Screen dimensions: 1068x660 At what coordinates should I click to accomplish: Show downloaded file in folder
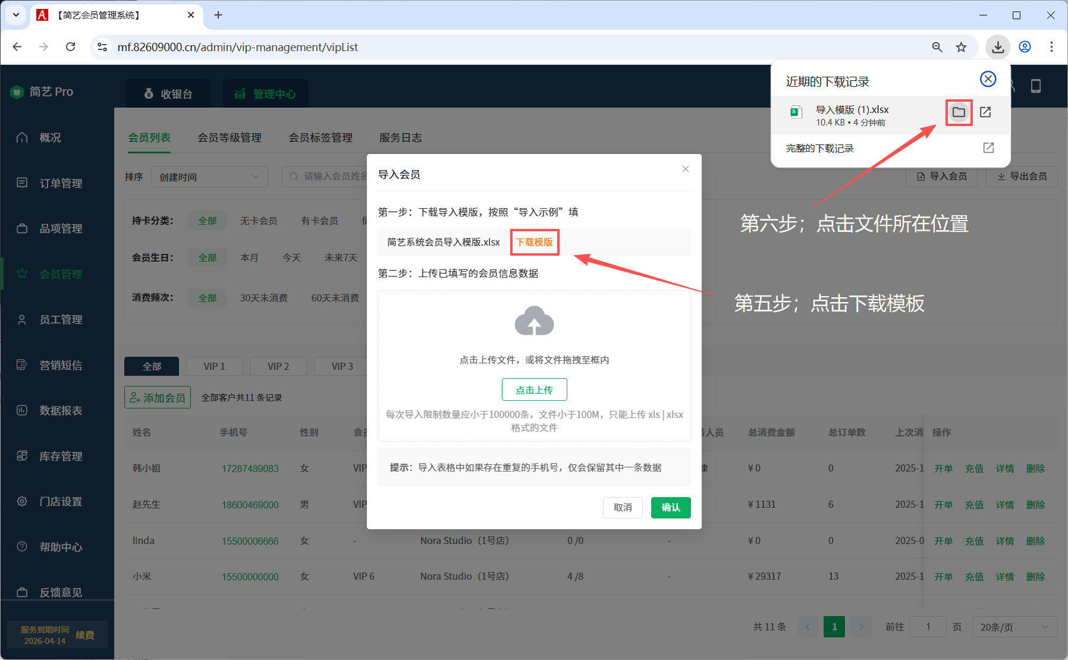point(958,112)
